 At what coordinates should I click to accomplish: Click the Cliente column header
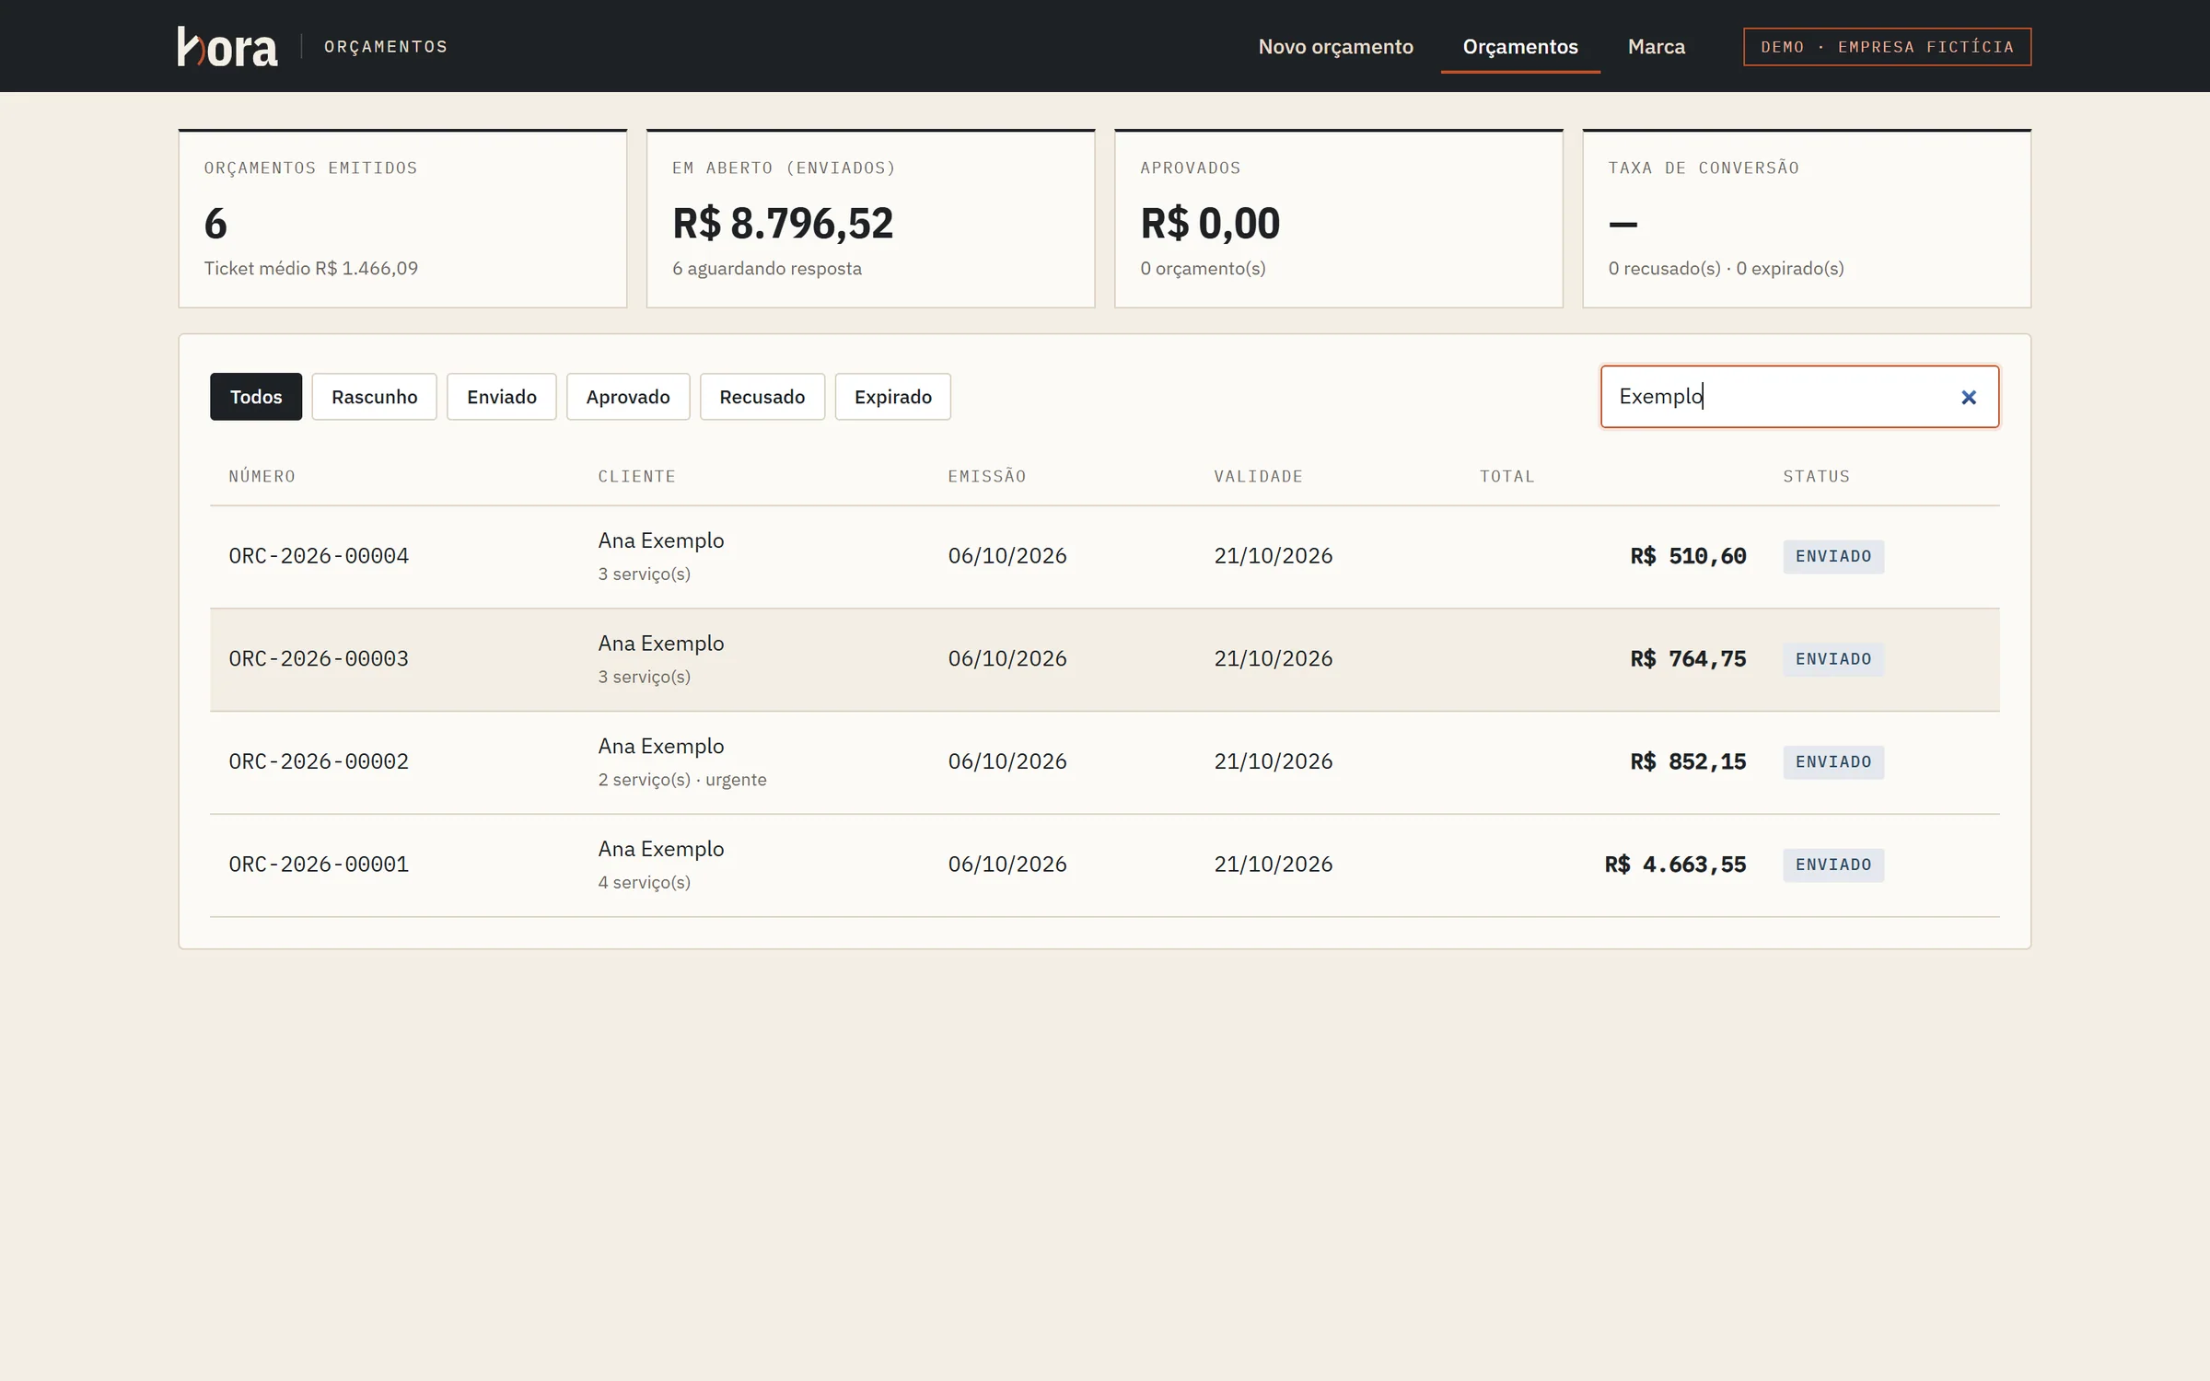[637, 477]
